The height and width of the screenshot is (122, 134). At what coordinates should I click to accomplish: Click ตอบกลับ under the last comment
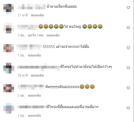tap(34, 116)
